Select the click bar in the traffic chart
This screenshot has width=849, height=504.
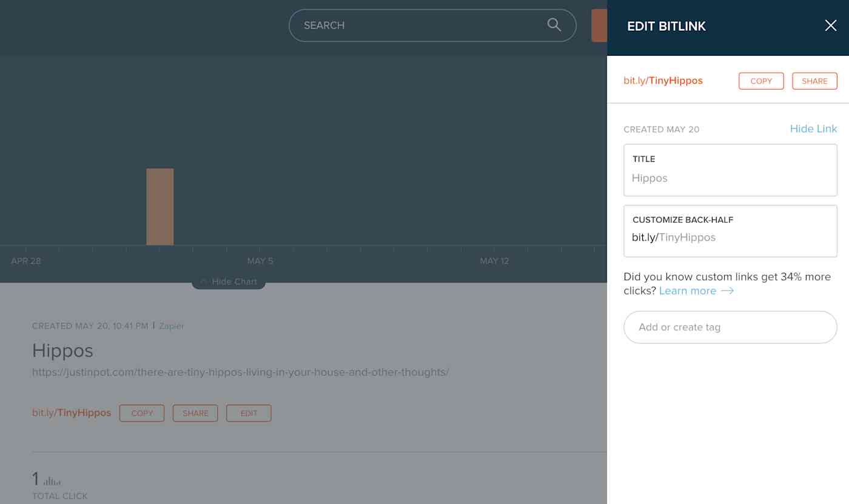click(x=160, y=206)
